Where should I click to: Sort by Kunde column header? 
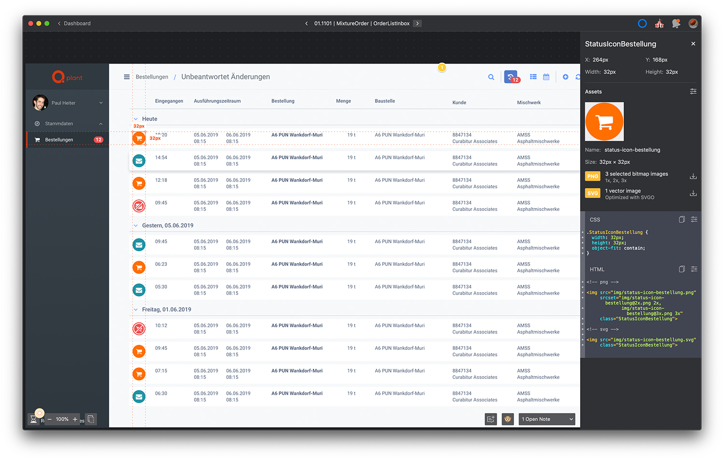(x=459, y=102)
